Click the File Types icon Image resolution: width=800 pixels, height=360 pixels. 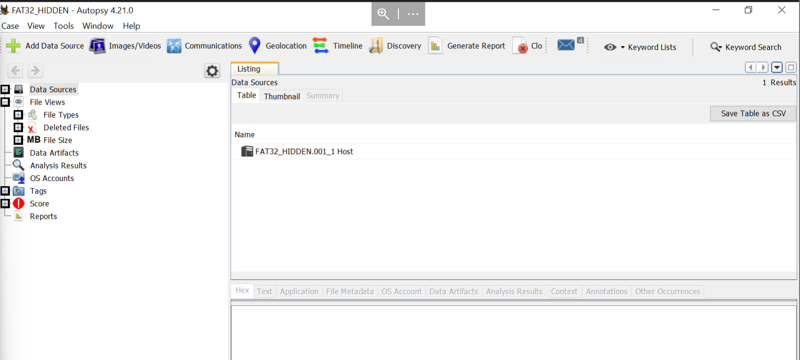pyautogui.click(x=32, y=115)
